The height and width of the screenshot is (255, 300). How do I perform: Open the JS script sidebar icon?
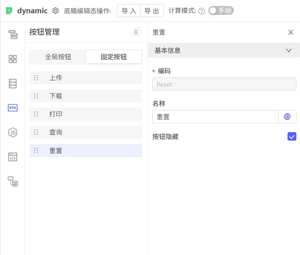(x=13, y=132)
